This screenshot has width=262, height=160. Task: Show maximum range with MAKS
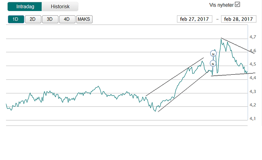tap(84, 19)
